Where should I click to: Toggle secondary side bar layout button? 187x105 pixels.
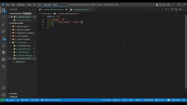164,5
